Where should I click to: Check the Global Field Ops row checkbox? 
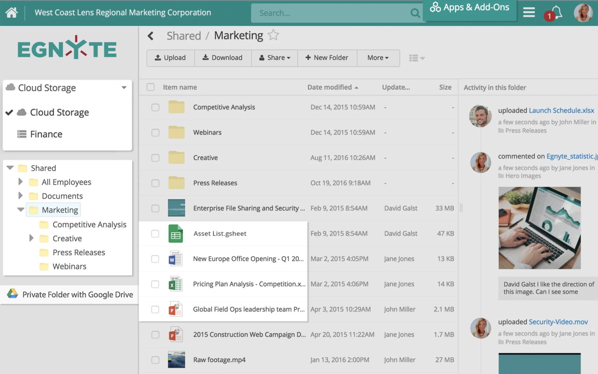point(155,309)
